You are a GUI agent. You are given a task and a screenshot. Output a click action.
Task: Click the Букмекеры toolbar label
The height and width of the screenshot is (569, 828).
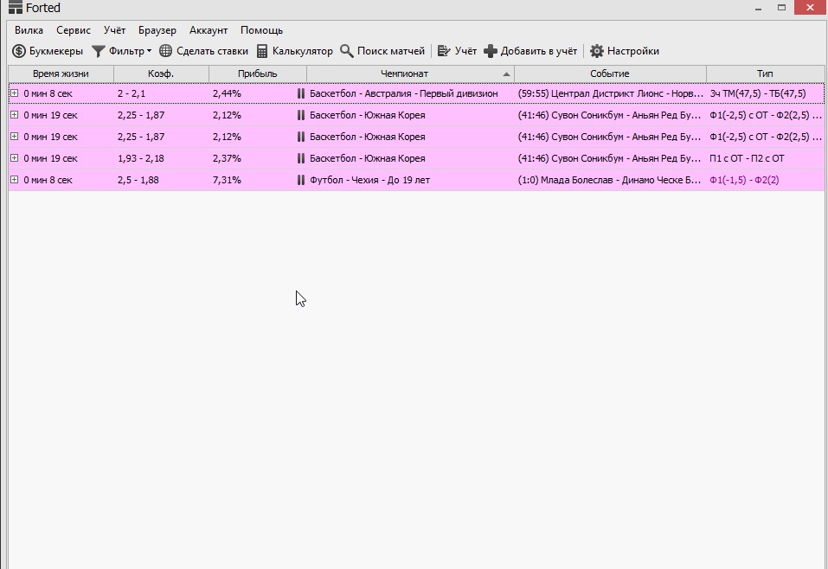tap(56, 51)
